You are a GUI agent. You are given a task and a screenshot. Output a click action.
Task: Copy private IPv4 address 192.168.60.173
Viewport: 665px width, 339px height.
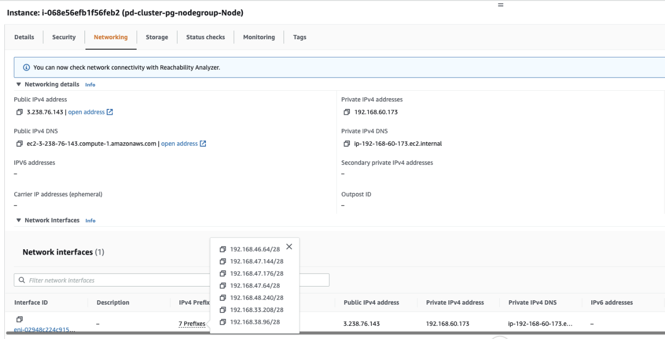pyautogui.click(x=347, y=112)
